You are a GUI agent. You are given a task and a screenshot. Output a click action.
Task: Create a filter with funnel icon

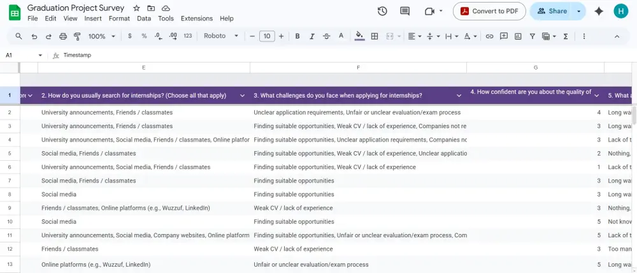[x=532, y=36]
